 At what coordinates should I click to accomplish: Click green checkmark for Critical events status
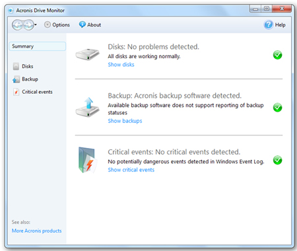[278, 160]
